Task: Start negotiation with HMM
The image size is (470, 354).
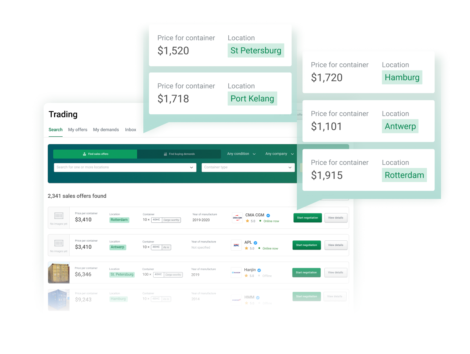Action: click(x=306, y=296)
